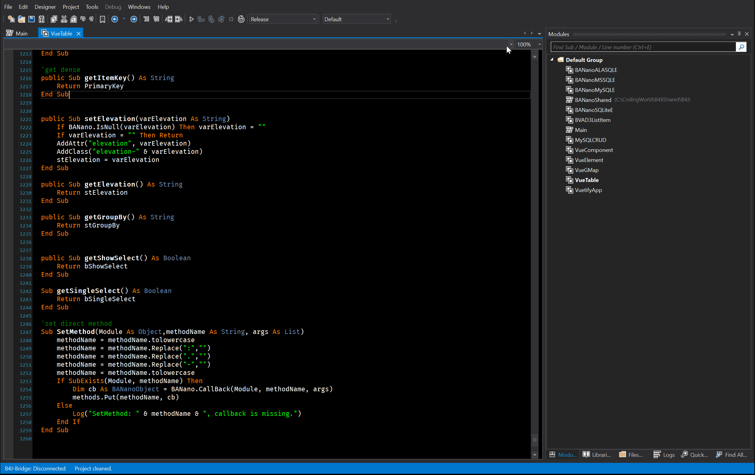
Task: Pin the Modules panel with the pin icon
Action: [739, 34]
